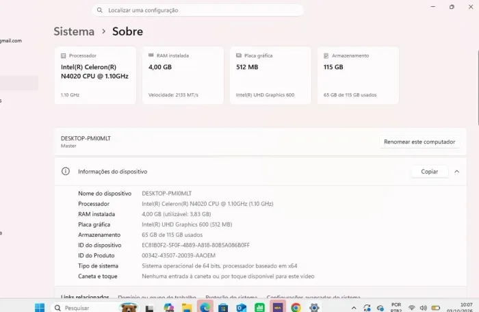Open the green chart app in taskbar
Screen dimensions: 479x312
coord(259,307)
